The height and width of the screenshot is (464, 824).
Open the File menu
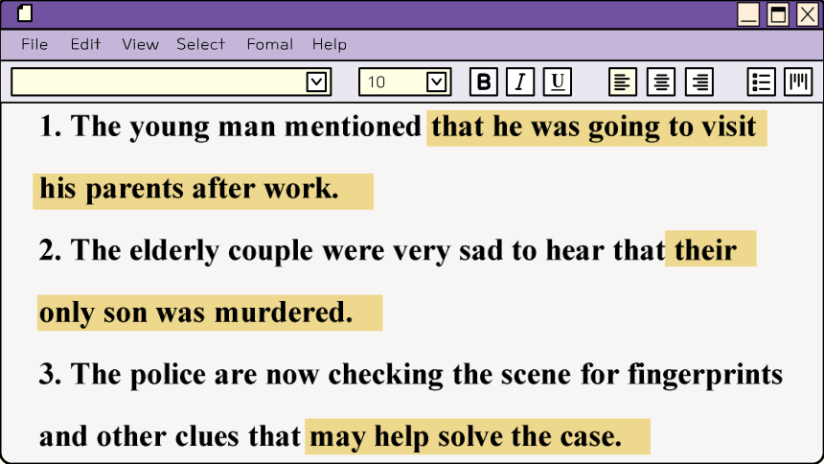tap(34, 44)
